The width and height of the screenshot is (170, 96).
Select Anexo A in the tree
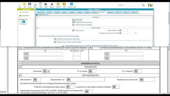click(x=24, y=24)
